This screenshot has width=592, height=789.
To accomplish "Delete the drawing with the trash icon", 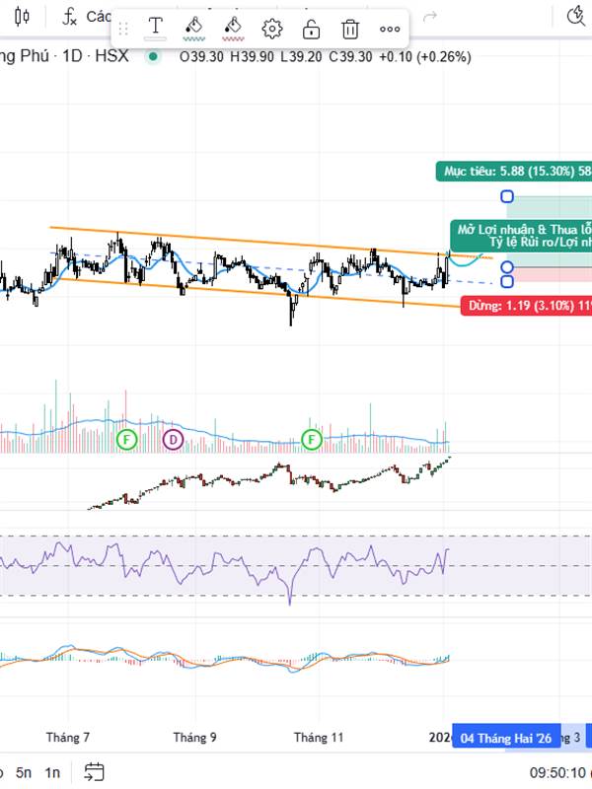I will point(350,30).
